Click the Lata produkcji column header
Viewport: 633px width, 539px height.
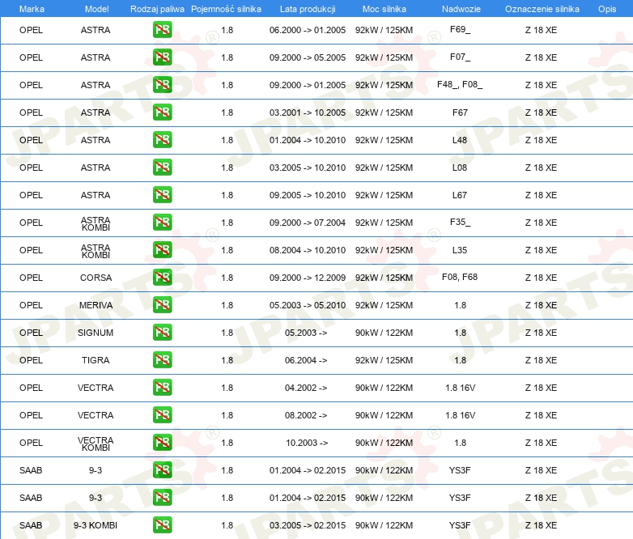[x=308, y=9]
